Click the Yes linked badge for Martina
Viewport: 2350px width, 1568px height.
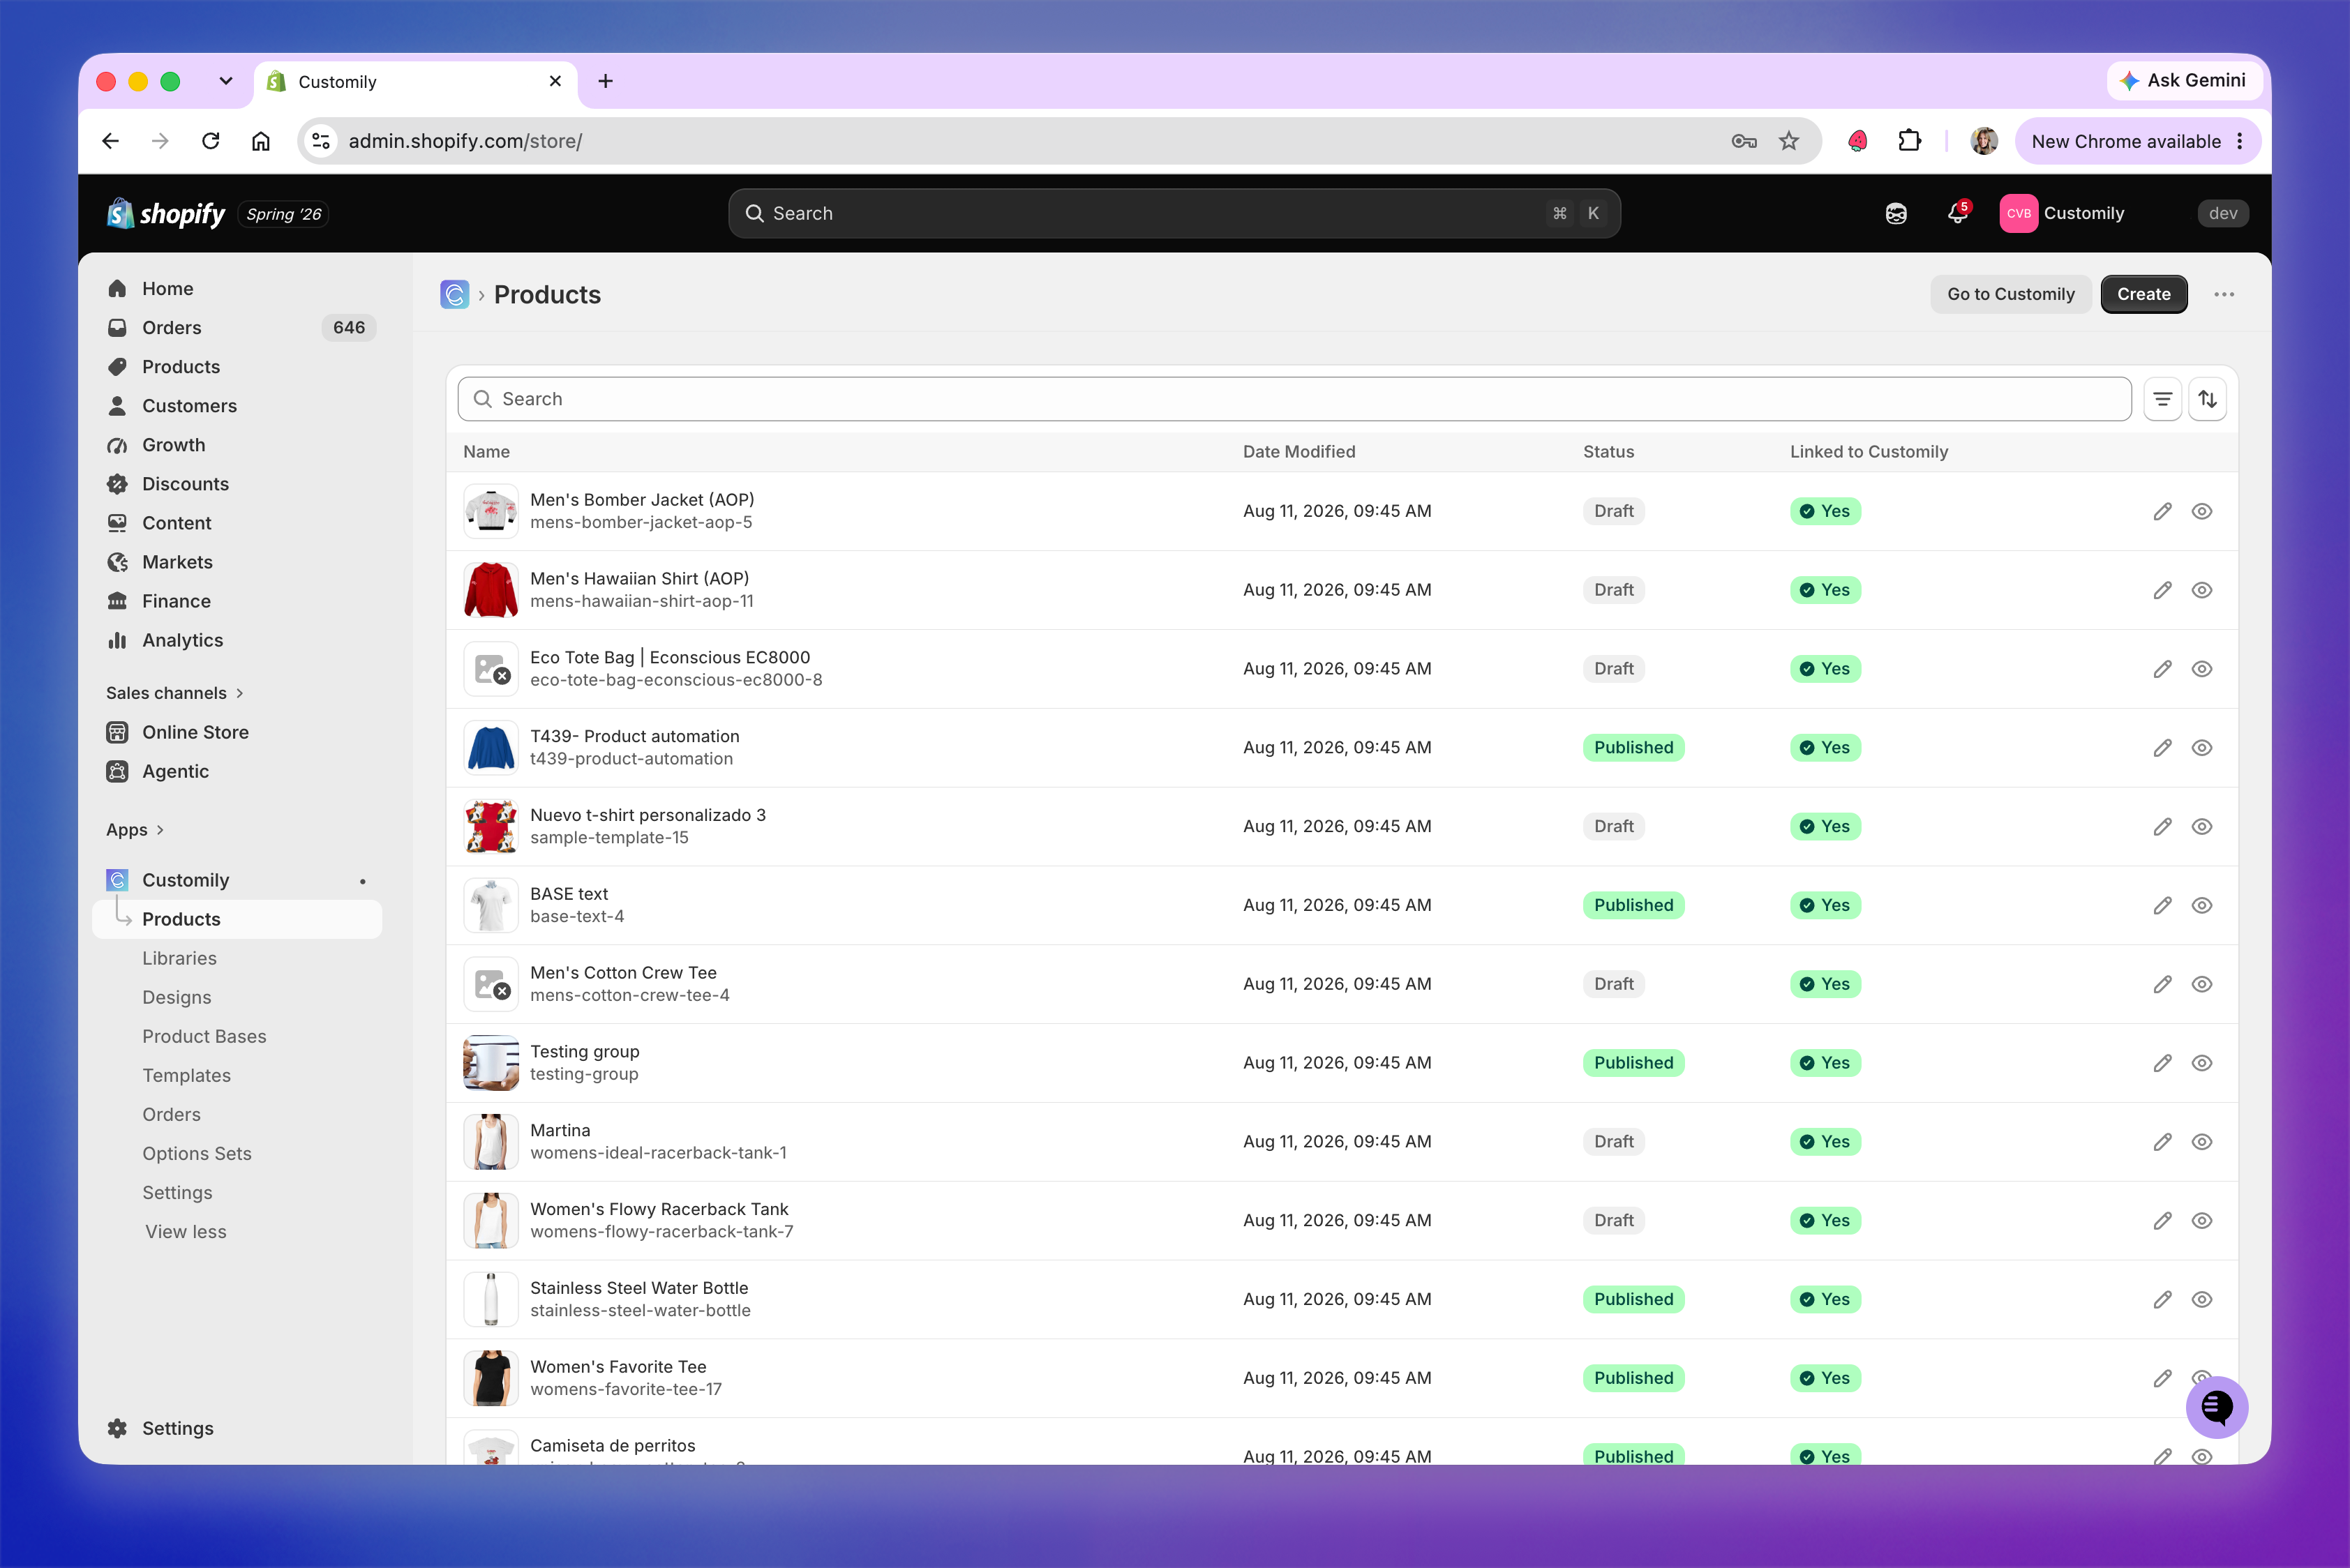(1825, 1142)
